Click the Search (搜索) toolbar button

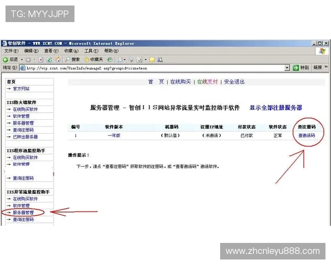point(72,60)
